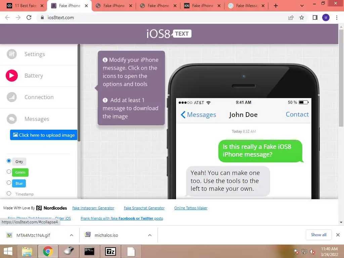
Task: Open the tab search dropdown chevron
Action: 302,6
